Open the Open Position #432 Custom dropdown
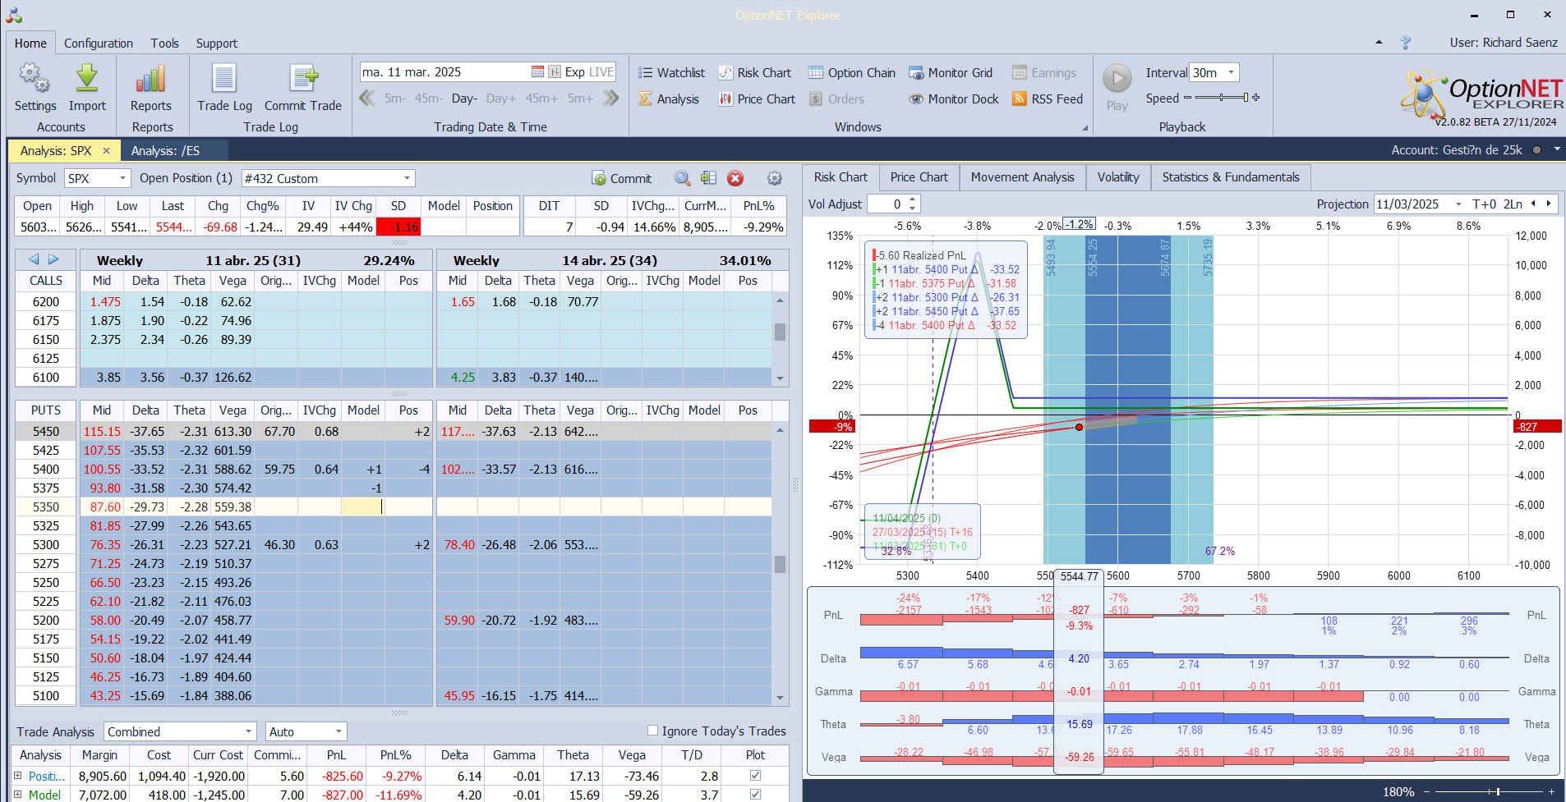 click(x=407, y=178)
